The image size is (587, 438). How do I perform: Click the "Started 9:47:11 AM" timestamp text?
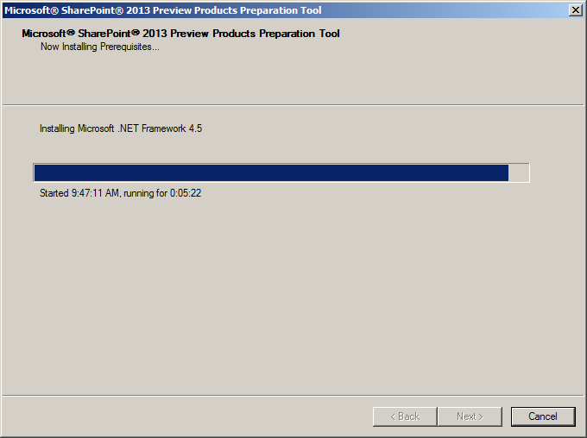[79, 193]
